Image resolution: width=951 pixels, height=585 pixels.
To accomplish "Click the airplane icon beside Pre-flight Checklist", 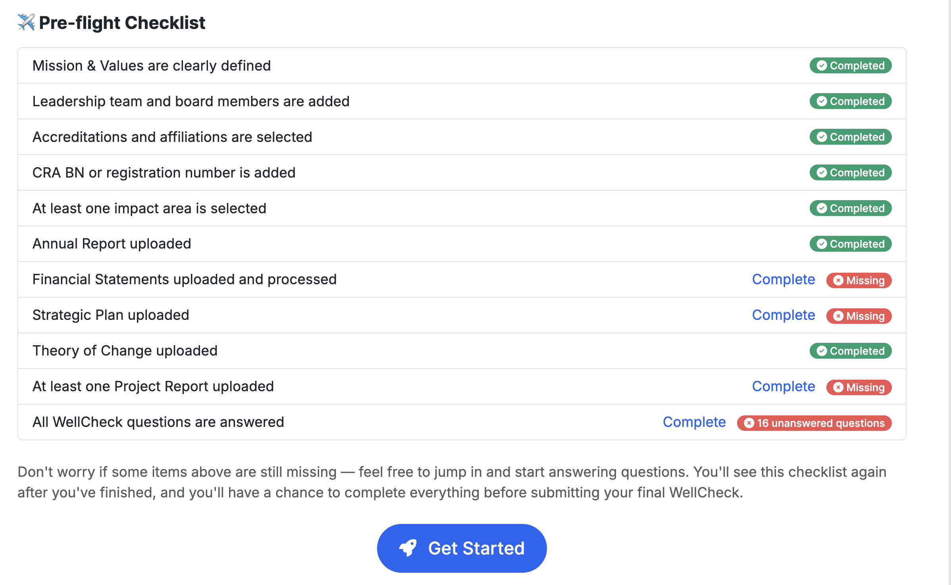I will click(x=26, y=22).
